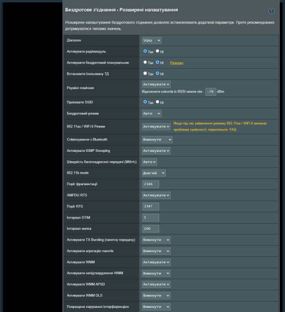Open the TX Bursting dropdown
The height and width of the screenshot is (312, 285).
[156, 240]
